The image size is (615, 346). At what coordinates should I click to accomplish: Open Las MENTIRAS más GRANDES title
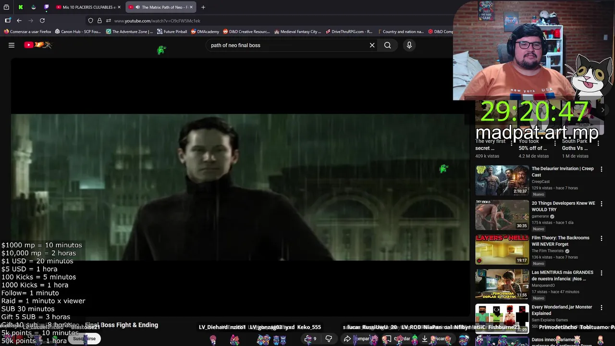(x=562, y=275)
